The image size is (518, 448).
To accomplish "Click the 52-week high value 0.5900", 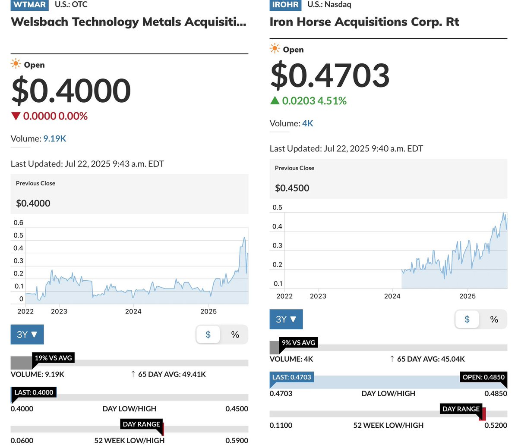I will [237, 441].
